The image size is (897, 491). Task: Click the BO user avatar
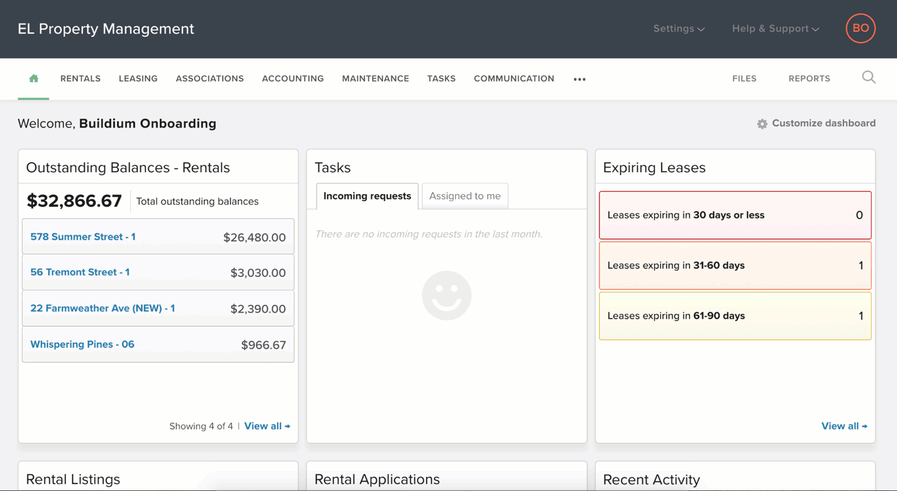coord(860,29)
